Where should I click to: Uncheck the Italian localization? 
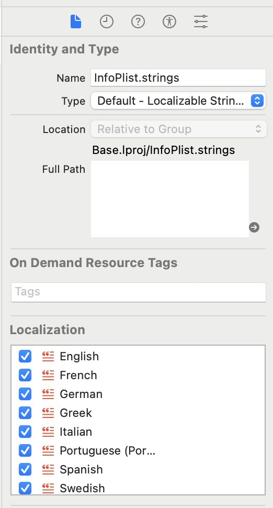click(x=25, y=432)
